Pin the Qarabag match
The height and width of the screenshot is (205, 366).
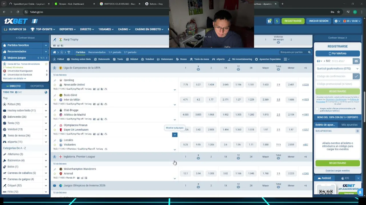[x=55, y=80]
